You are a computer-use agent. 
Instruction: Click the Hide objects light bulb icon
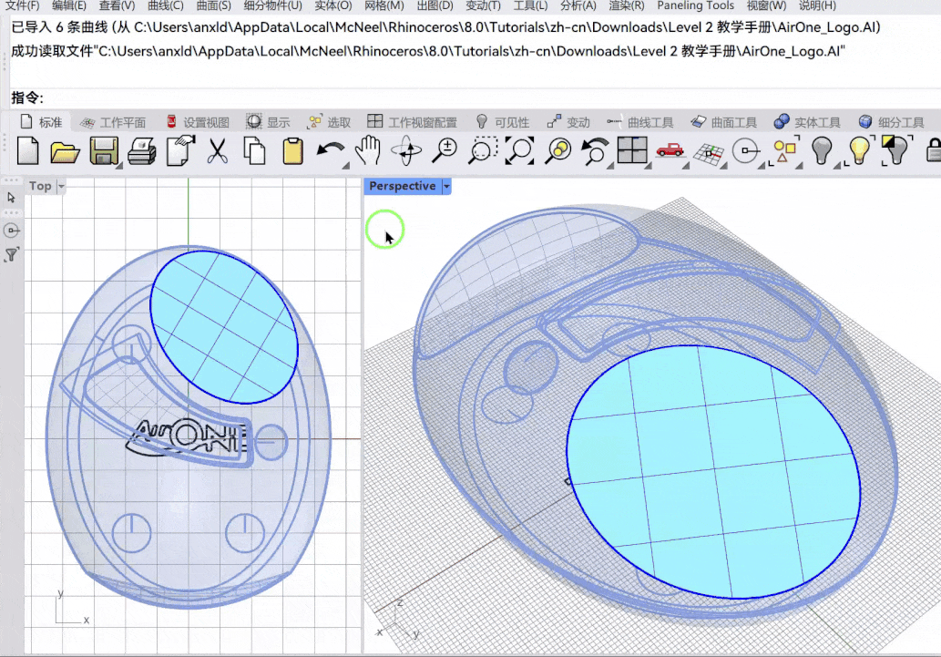pyautogui.click(x=823, y=150)
